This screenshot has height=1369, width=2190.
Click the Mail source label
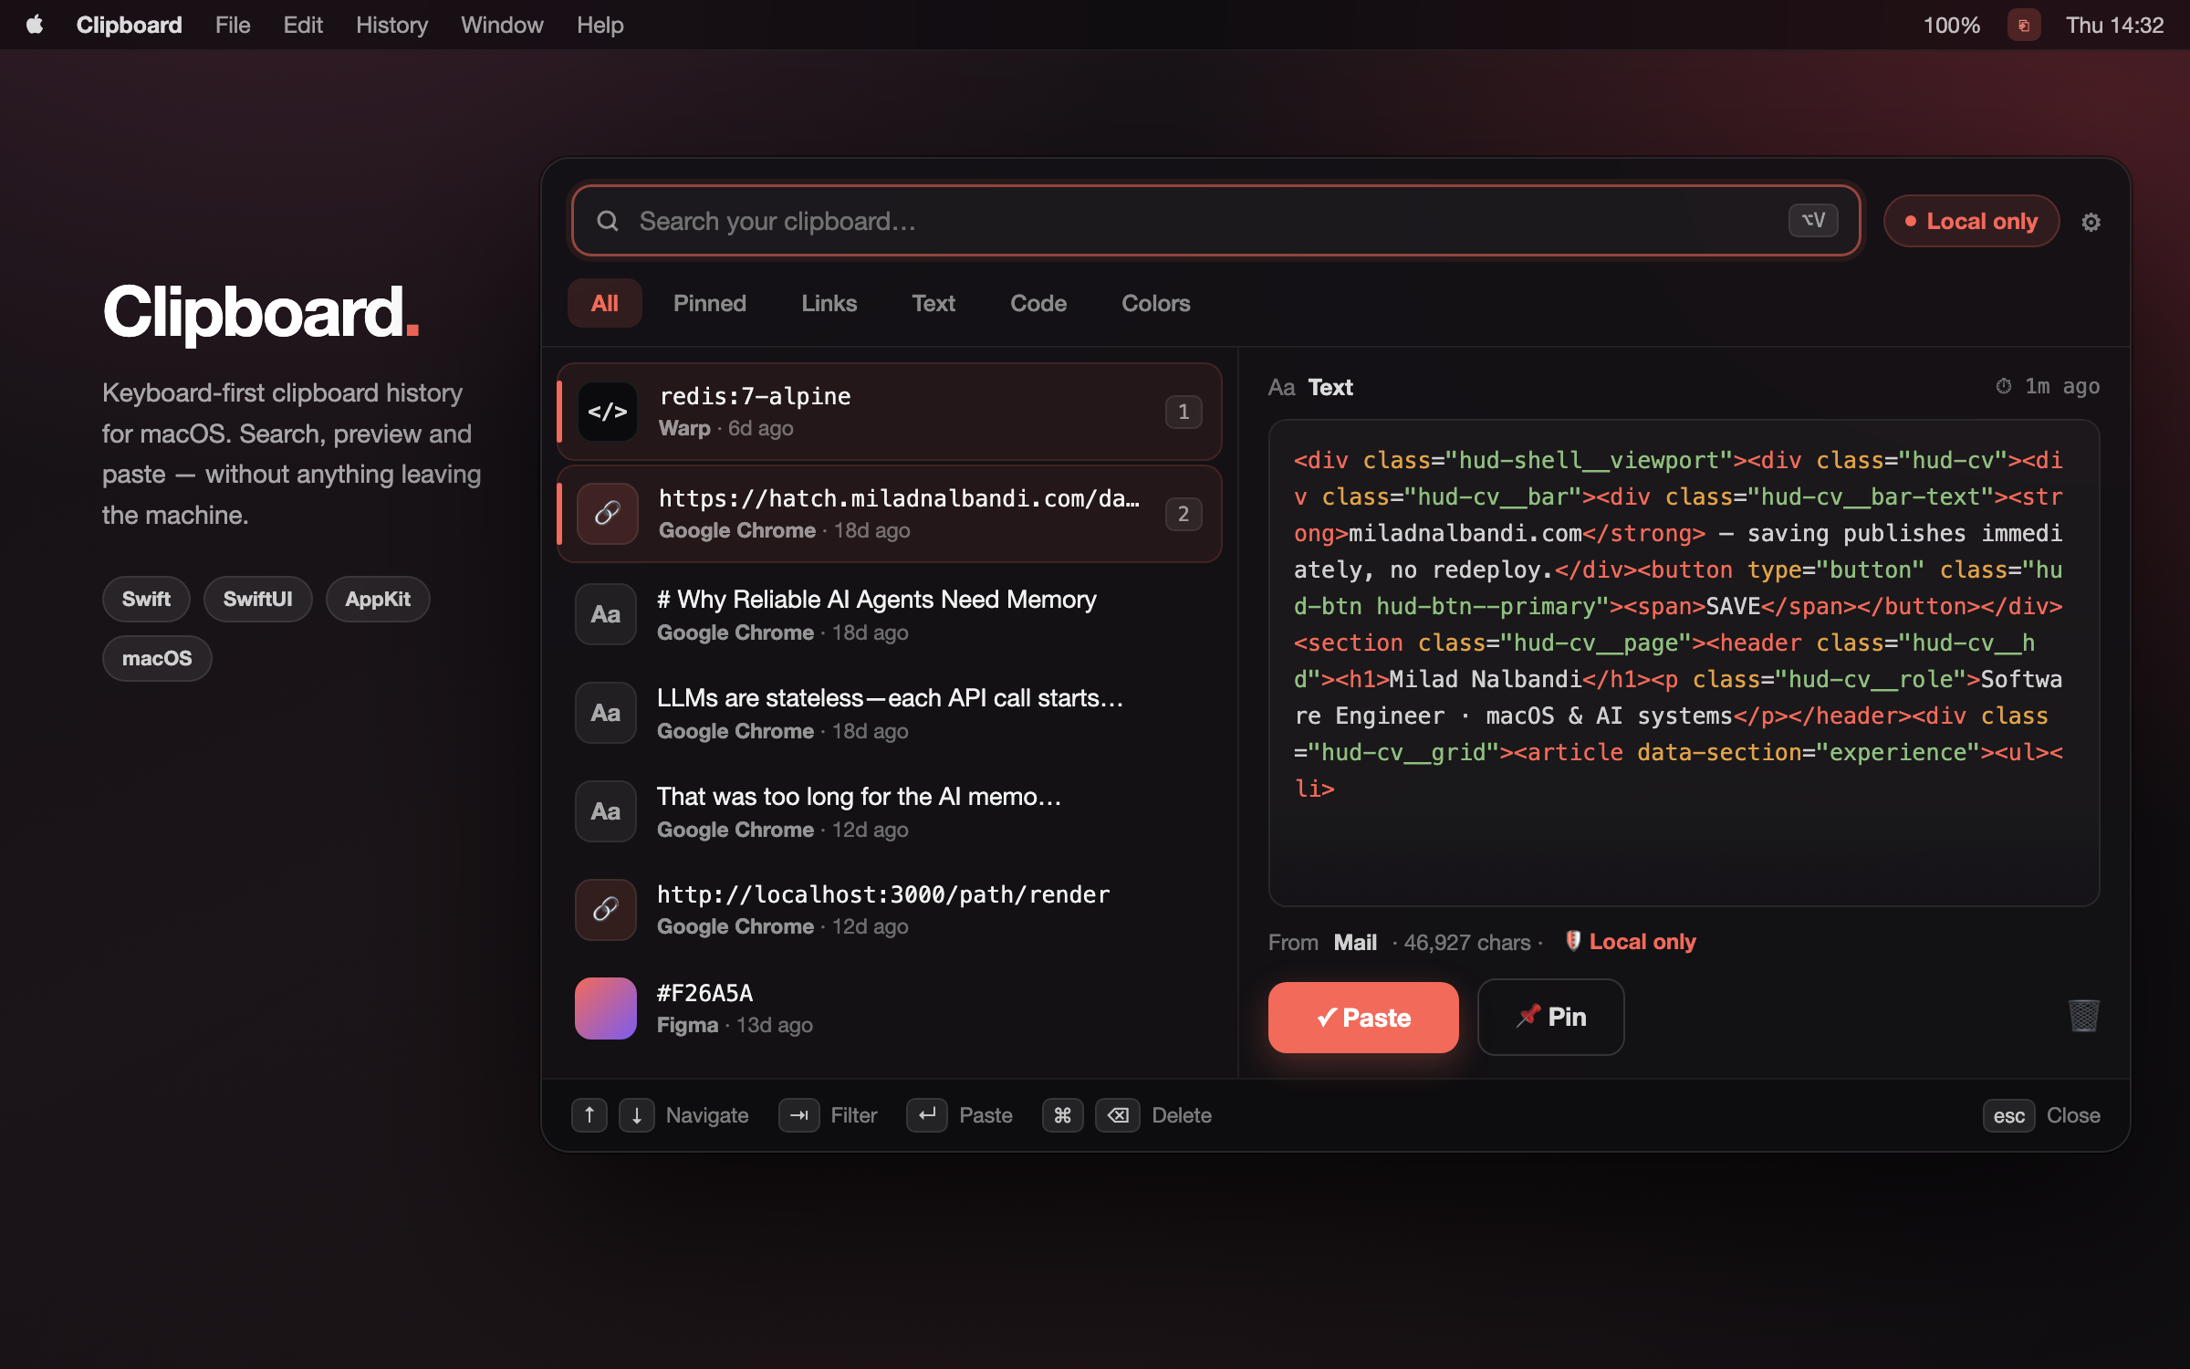(x=1355, y=942)
